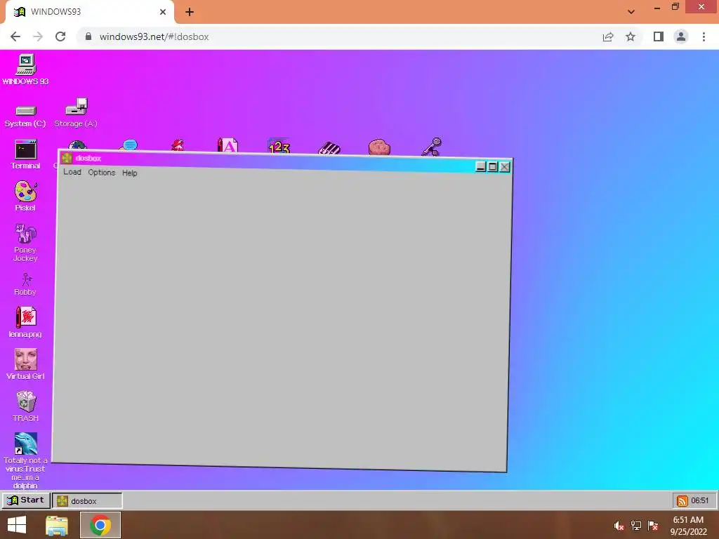Click the 123 numbers desktop icon
This screenshot has height=539, width=719.
click(x=279, y=146)
